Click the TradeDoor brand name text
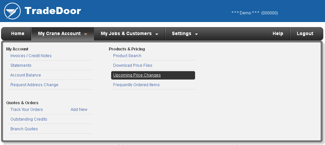Image resolution: width=325 pixels, height=145 pixels. [53, 11]
